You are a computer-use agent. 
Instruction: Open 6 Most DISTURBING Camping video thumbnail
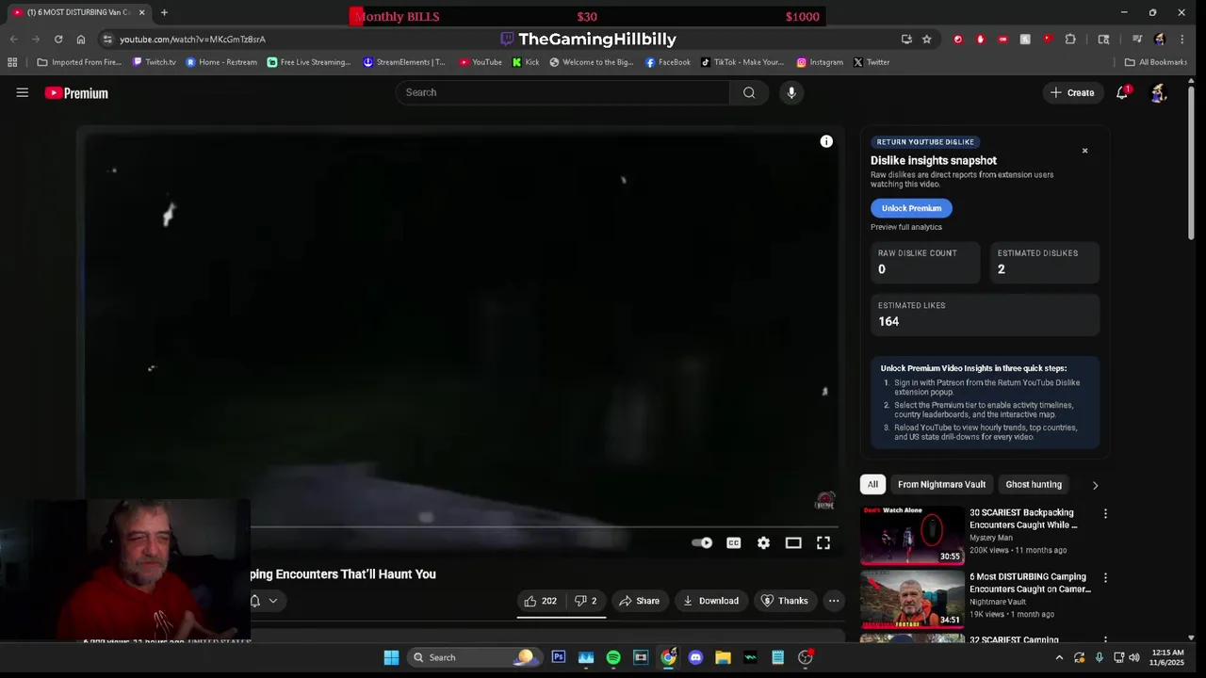point(912,599)
